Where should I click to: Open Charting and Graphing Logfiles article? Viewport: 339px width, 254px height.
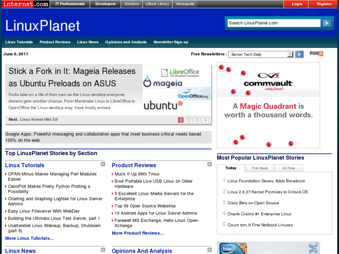pos(55,201)
